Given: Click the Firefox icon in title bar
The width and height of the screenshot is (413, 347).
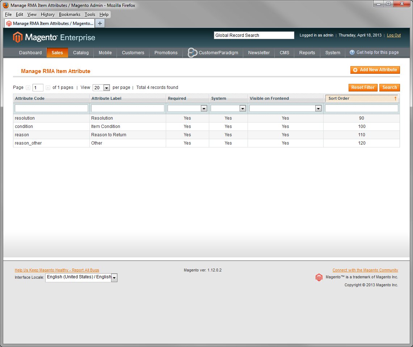Looking at the screenshot, I should coord(6,5).
